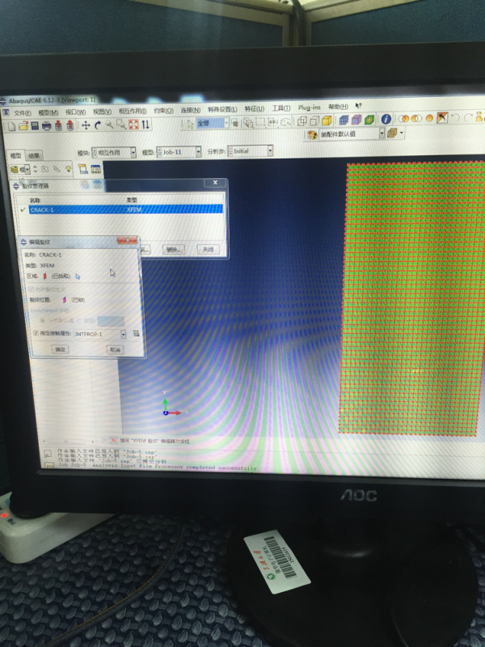Open the 约束(O) menu
The image size is (485, 647).
coord(163,111)
